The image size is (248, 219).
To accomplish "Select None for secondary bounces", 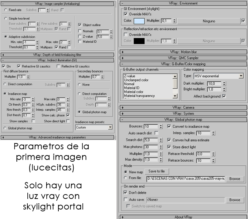I will point(80,85).
